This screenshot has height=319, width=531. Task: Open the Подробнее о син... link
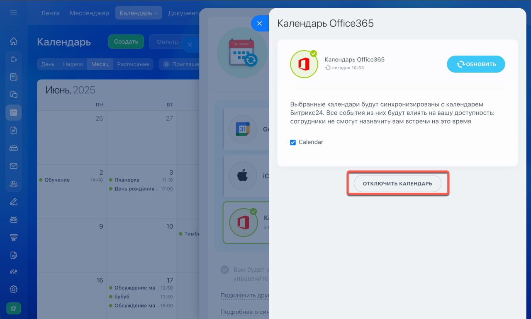click(x=245, y=312)
